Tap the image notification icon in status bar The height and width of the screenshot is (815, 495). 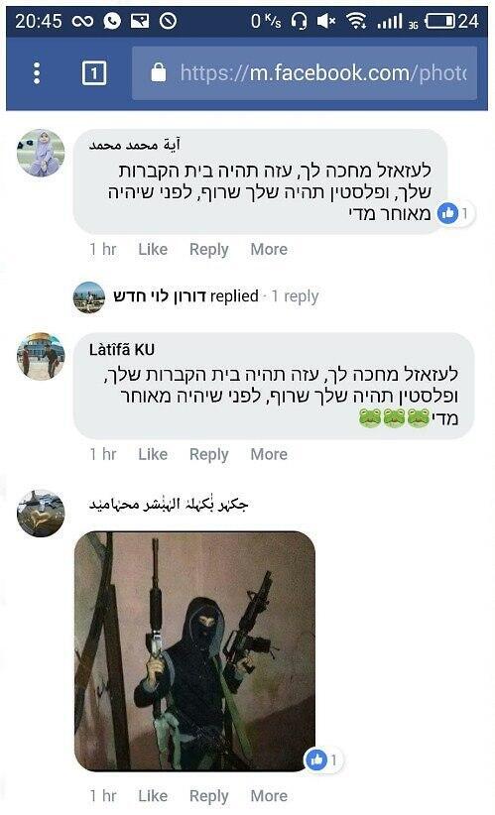pos(140,21)
